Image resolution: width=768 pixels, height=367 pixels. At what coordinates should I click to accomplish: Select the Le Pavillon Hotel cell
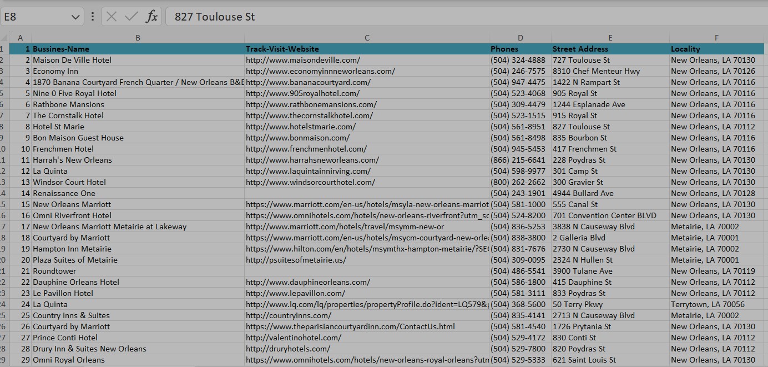pos(138,293)
